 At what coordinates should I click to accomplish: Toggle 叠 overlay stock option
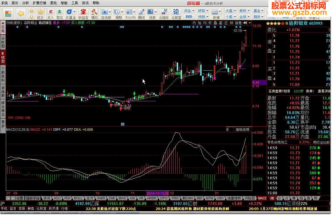[215, 23]
